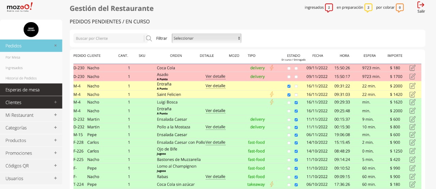436x189 pixels.
Task: Click lightning icon on Saint Felicien row
Action: click(x=272, y=94)
